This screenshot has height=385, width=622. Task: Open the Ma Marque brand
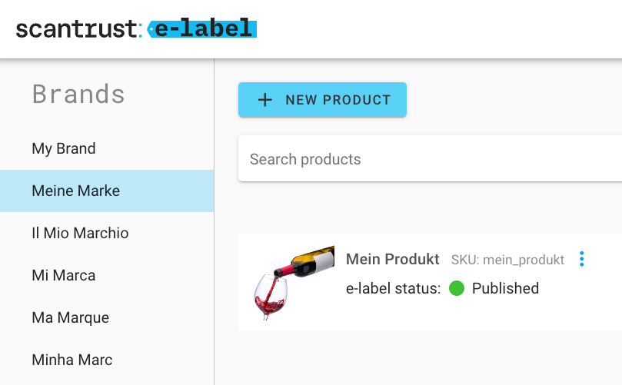(x=71, y=317)
